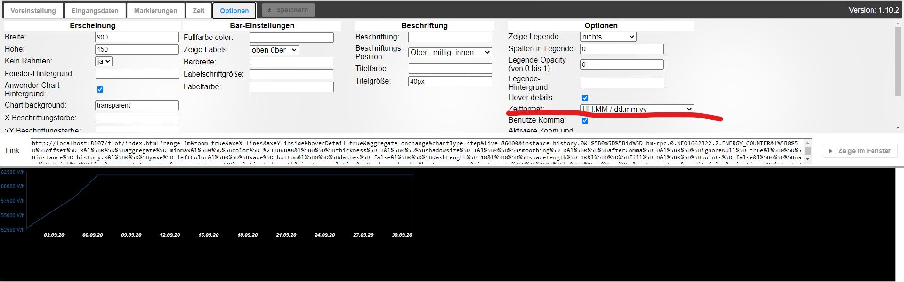The image size is (904, 282).
Task: Edit the Titelgröße field
Action: [x=450, y=81]
